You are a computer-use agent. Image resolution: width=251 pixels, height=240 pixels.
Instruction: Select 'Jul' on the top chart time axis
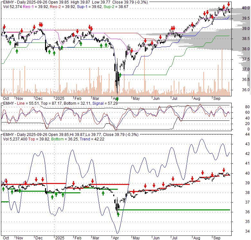174,99
